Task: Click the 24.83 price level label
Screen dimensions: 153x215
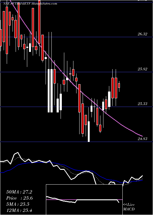Action: (142, 139)
